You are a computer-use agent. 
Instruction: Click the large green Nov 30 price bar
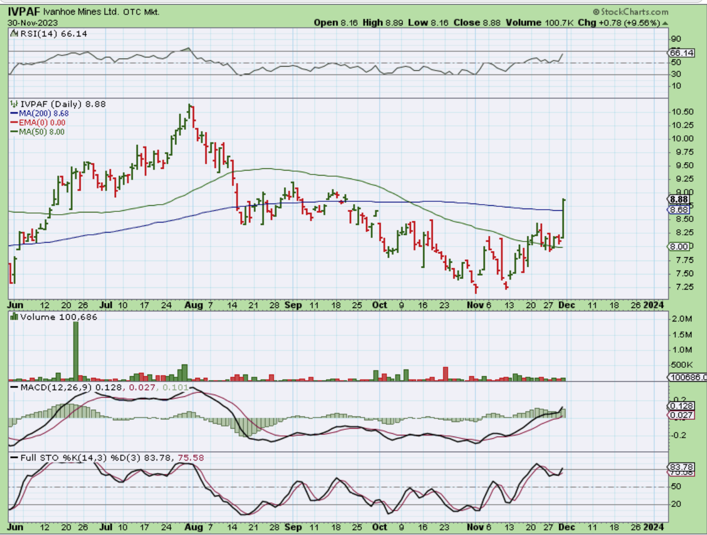point(563,219)
